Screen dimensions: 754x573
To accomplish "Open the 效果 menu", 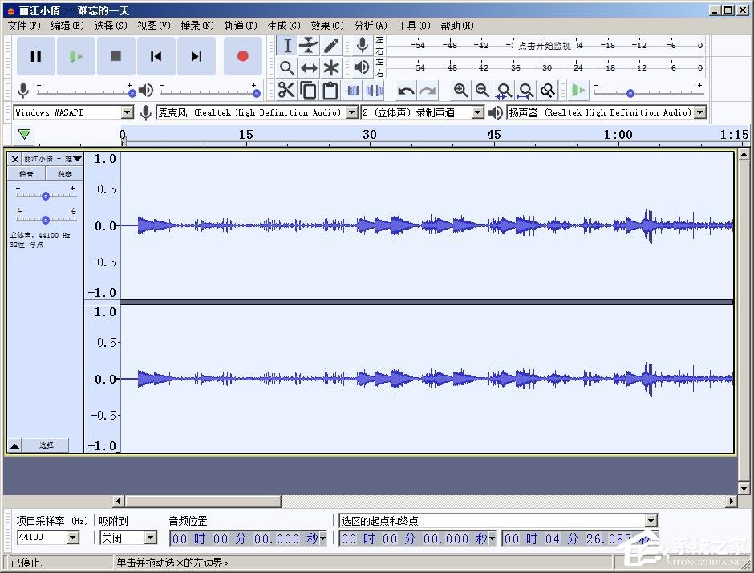I will pos(326,25).
